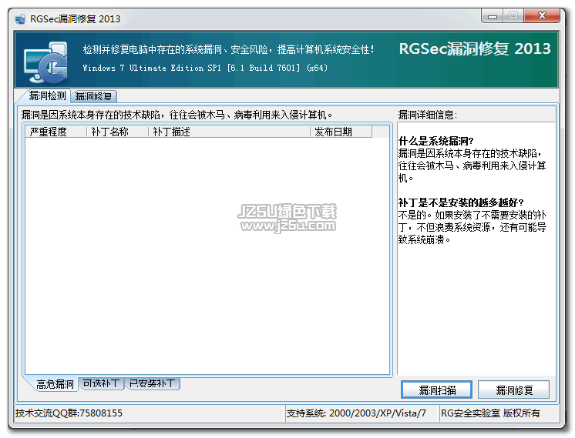Minimize the RGSec window
The image size is (575, 438).
pyautogui.click(x=492, y=16)
